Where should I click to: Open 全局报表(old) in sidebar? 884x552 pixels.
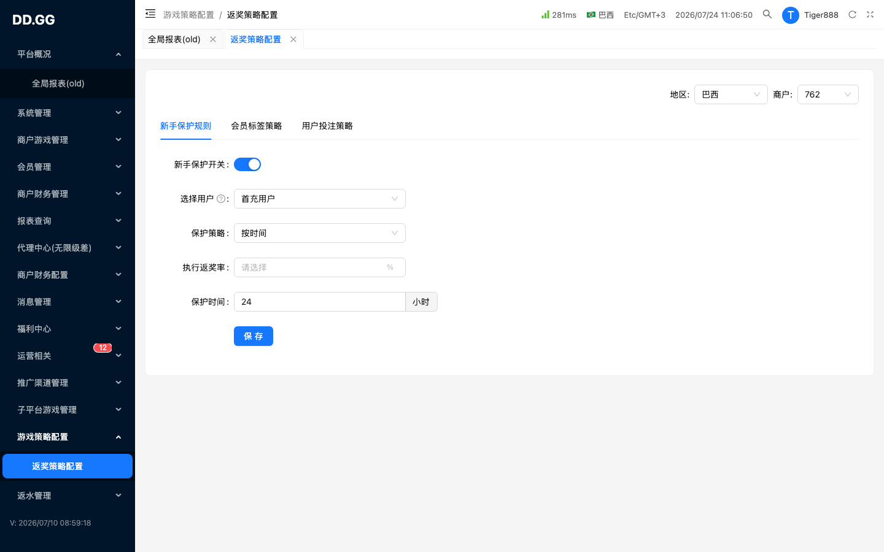point(68,83)
